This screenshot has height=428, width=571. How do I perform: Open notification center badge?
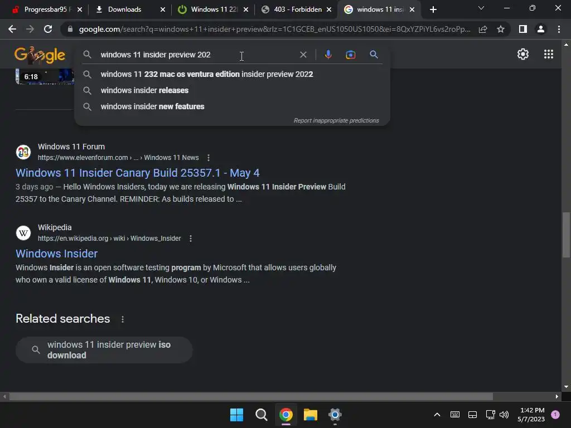(x=555, y=415)
